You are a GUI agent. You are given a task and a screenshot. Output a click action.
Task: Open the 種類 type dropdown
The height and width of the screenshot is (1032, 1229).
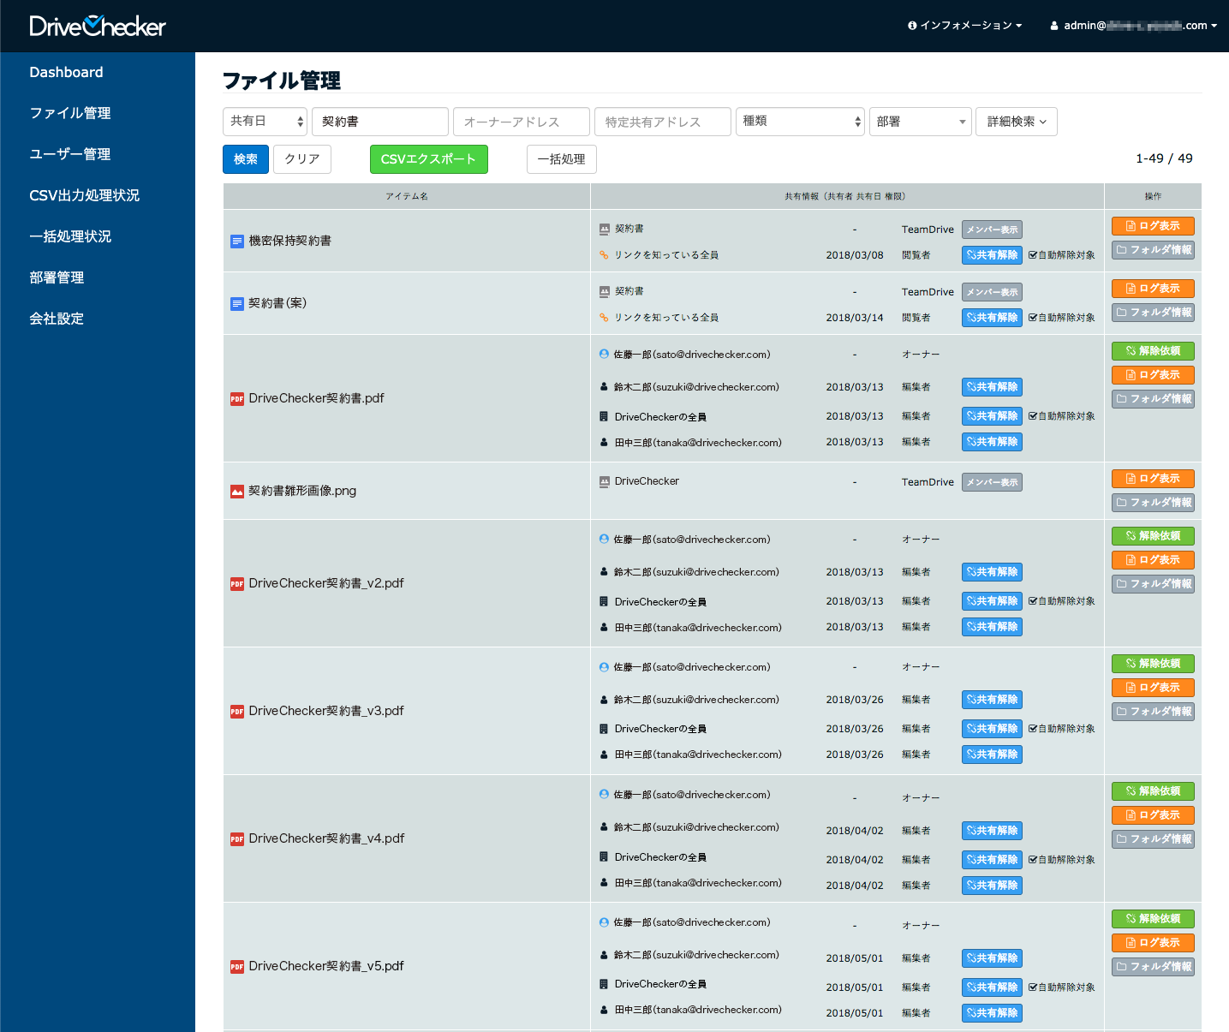[x=800, y=122]
